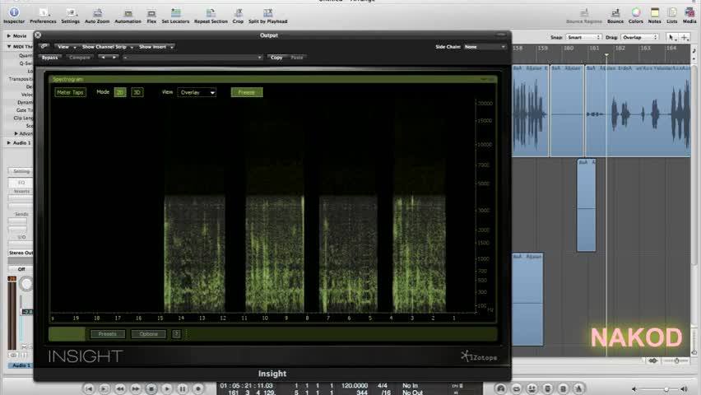Adjust the master volume slider
The height and width of the screenshot is (395, 701).
click(x=659, y=389)
